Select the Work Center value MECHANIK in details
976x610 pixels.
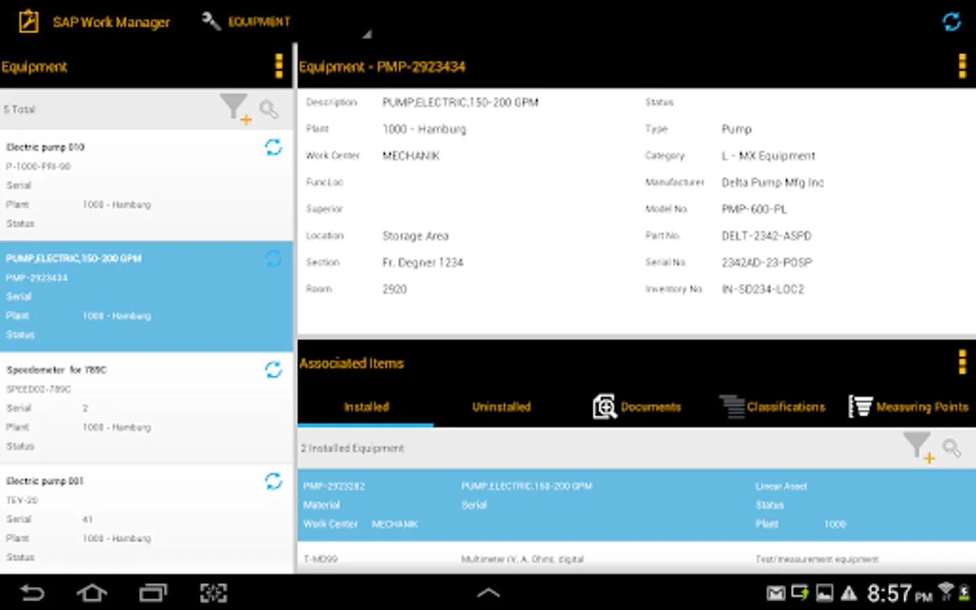pos(411,156)
